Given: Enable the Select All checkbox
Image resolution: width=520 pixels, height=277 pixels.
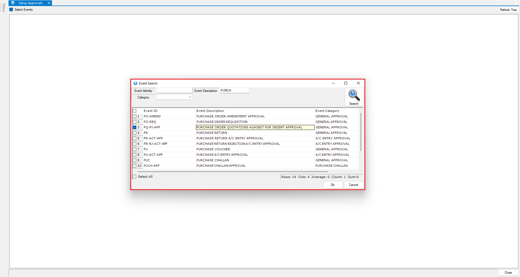Looking at the screenshot, I should pos(135,177).
